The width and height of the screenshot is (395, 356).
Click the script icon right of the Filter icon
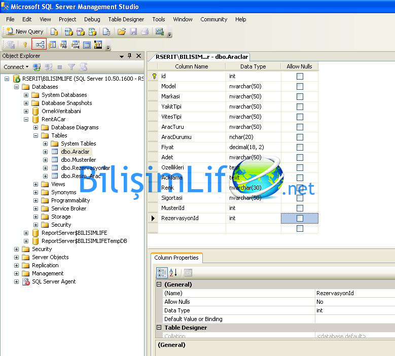click(x=83, y=67)
